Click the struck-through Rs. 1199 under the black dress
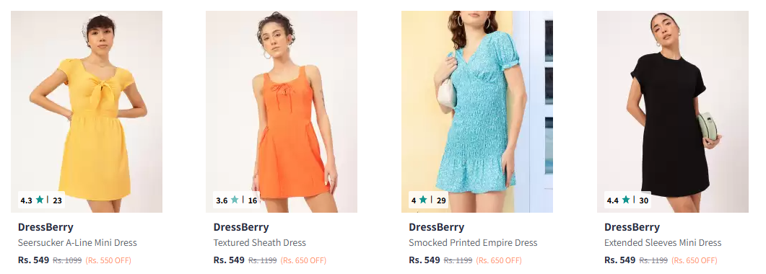The height and width of the screenshot is (274, 766). pos(653,260)
